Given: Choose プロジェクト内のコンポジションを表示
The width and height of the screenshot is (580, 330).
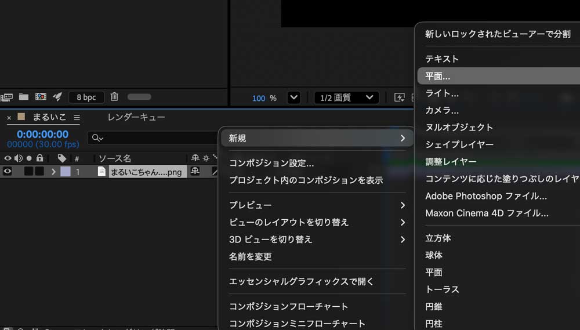Looking at the screenshot, I should (x=306, y=180).
